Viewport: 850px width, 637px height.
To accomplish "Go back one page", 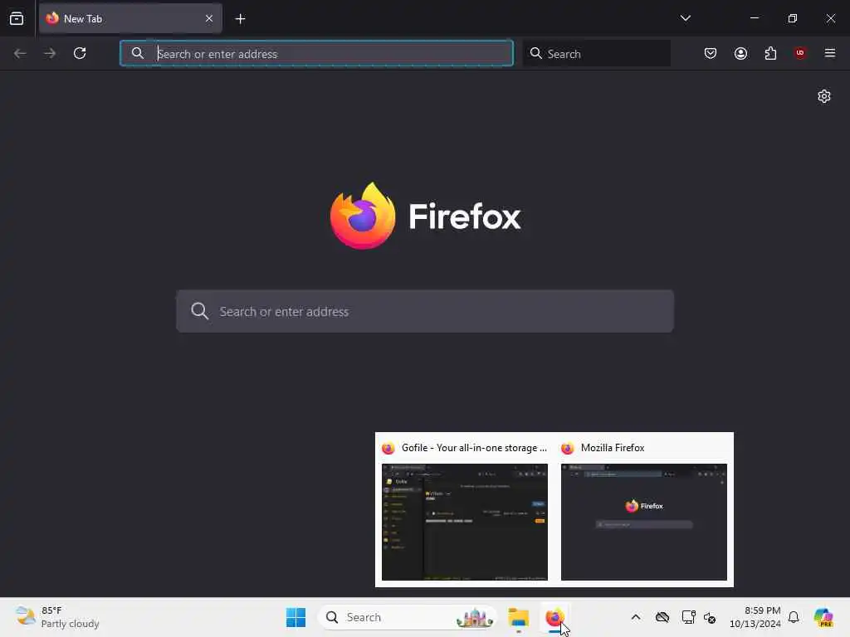I will click(20, 53).
